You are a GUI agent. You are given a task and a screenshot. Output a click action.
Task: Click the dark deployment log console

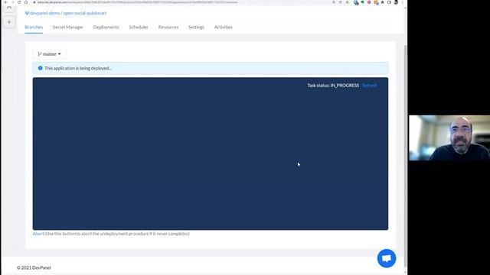[x=211, y=154]
